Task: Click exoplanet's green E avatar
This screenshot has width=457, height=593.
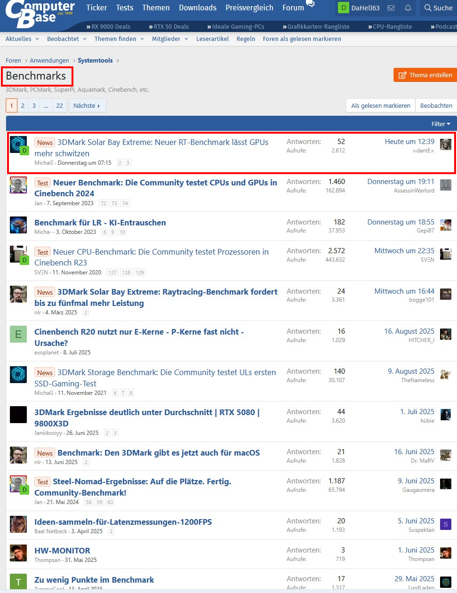Action: click(18, 334)
